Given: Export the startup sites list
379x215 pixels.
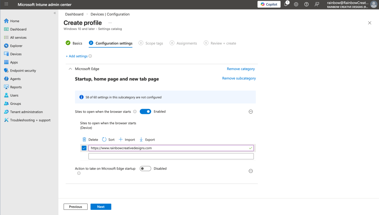Looking at the screenshot, I should pyautogui.click(x=147, y=140).
